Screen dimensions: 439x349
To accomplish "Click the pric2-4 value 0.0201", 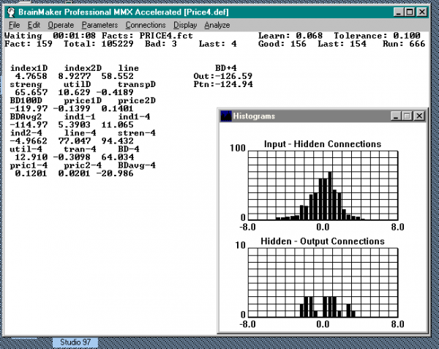I will click(75, 173).
